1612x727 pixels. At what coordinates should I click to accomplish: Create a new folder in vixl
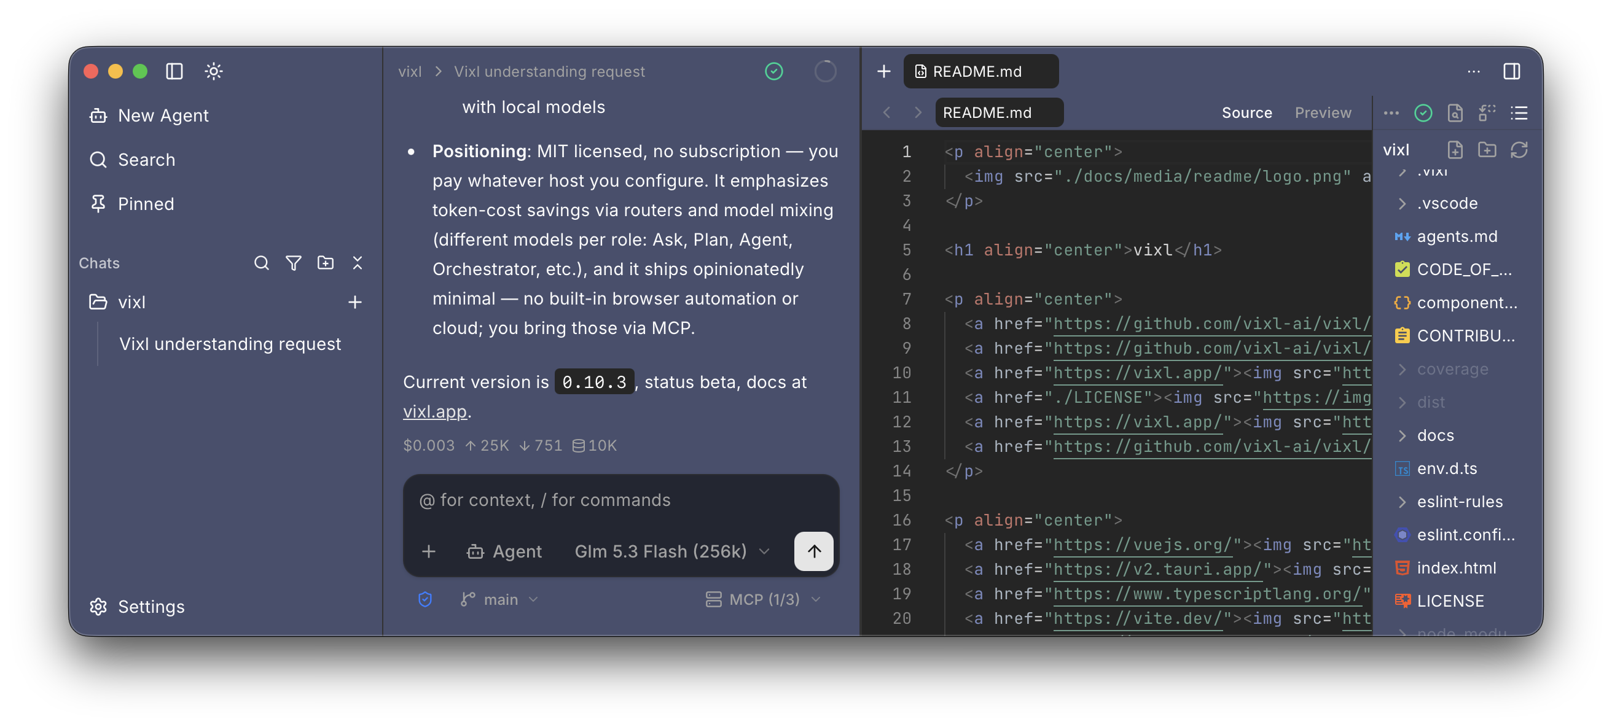1487,150
